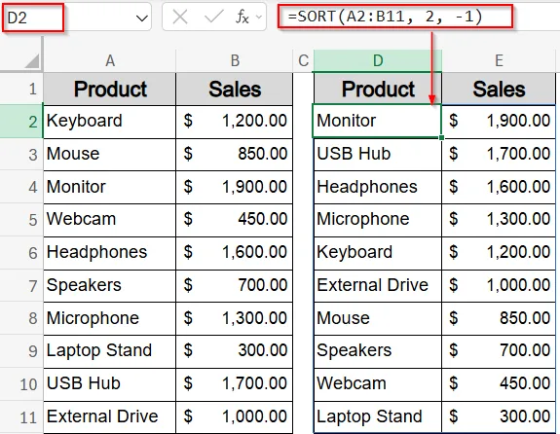Select the Mouse cell in column A

(x=110, y=155)
